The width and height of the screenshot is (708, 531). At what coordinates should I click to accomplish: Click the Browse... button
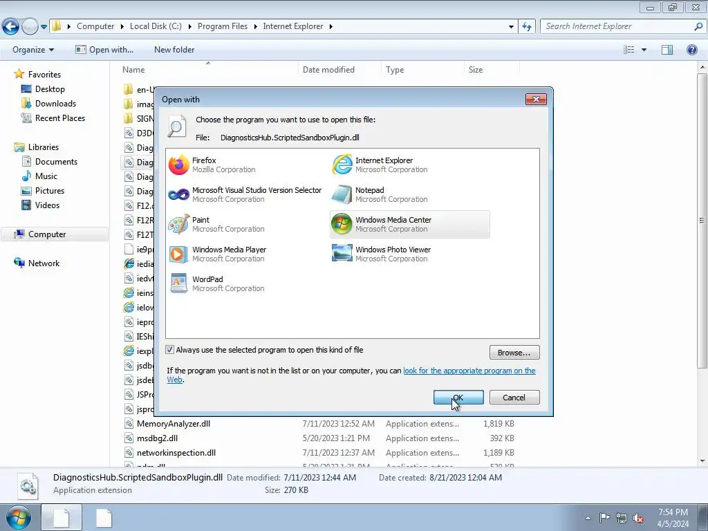514,353
